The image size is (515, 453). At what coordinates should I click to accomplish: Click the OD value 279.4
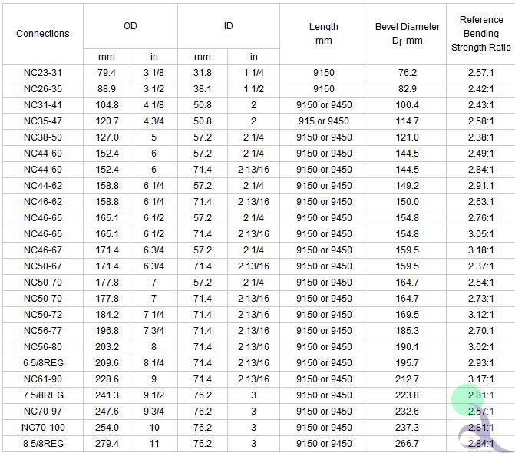107,444
